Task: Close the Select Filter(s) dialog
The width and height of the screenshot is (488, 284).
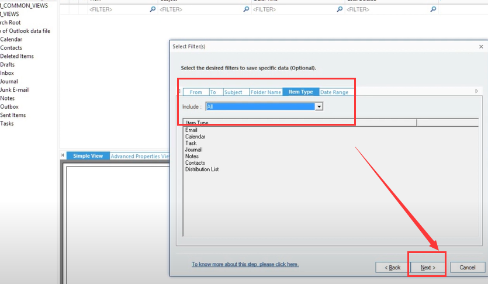Action: click(481, 47)
